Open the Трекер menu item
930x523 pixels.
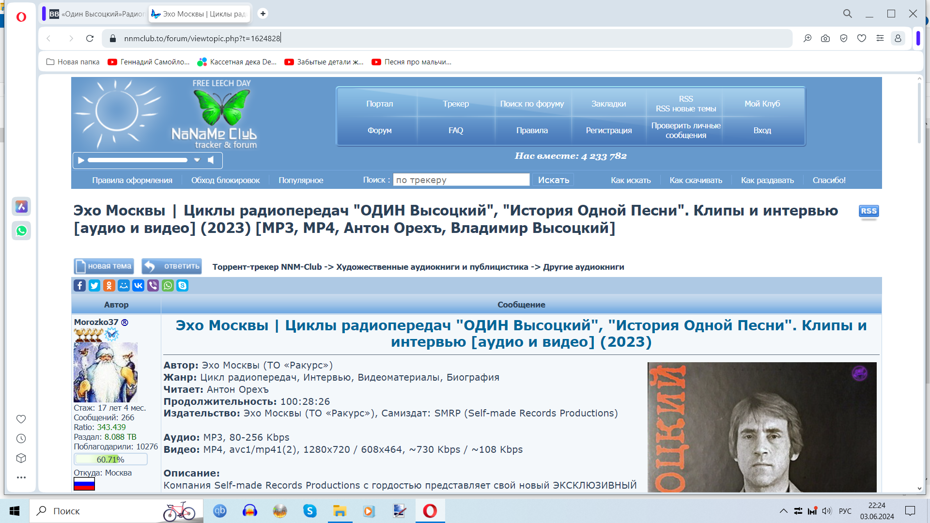pos(456,104)
